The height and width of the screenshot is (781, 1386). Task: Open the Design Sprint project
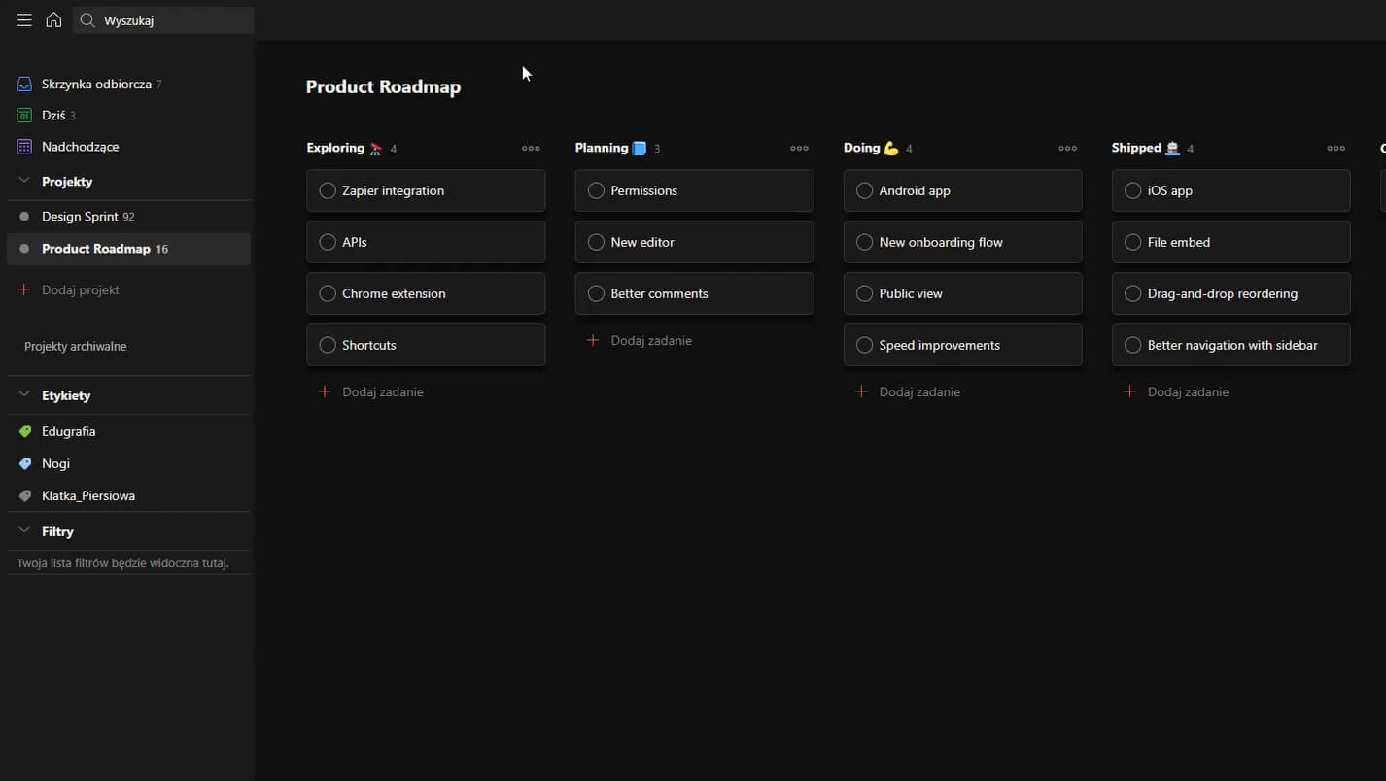80,217
